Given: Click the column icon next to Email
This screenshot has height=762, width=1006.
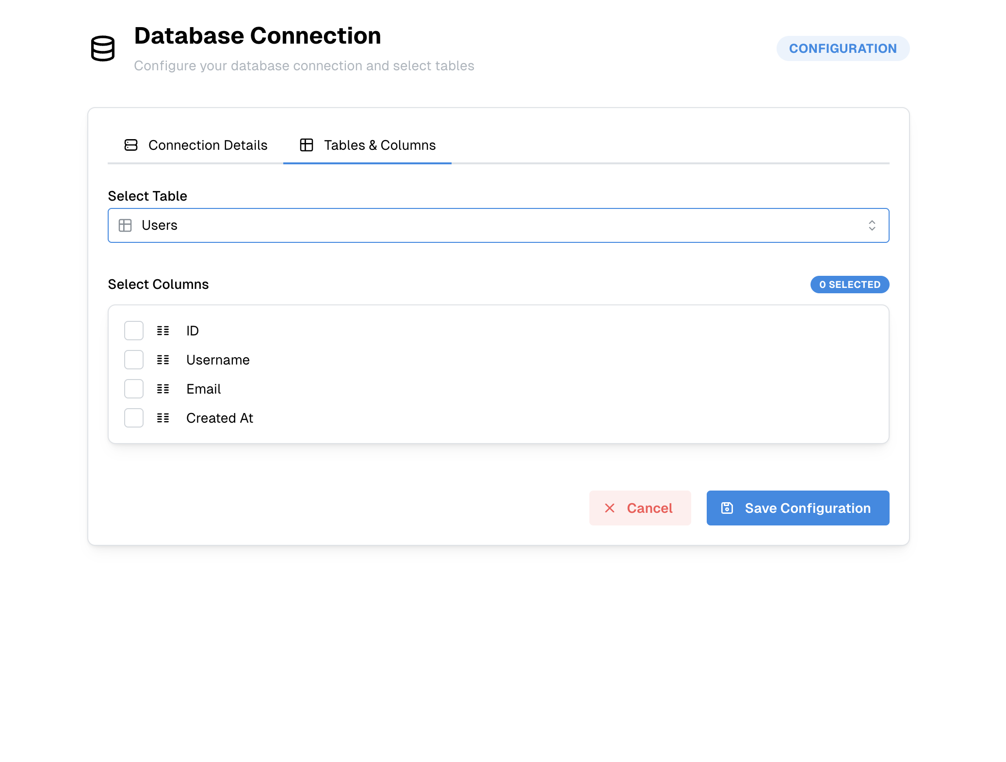Looking at the screenshot, I should 163,389.
